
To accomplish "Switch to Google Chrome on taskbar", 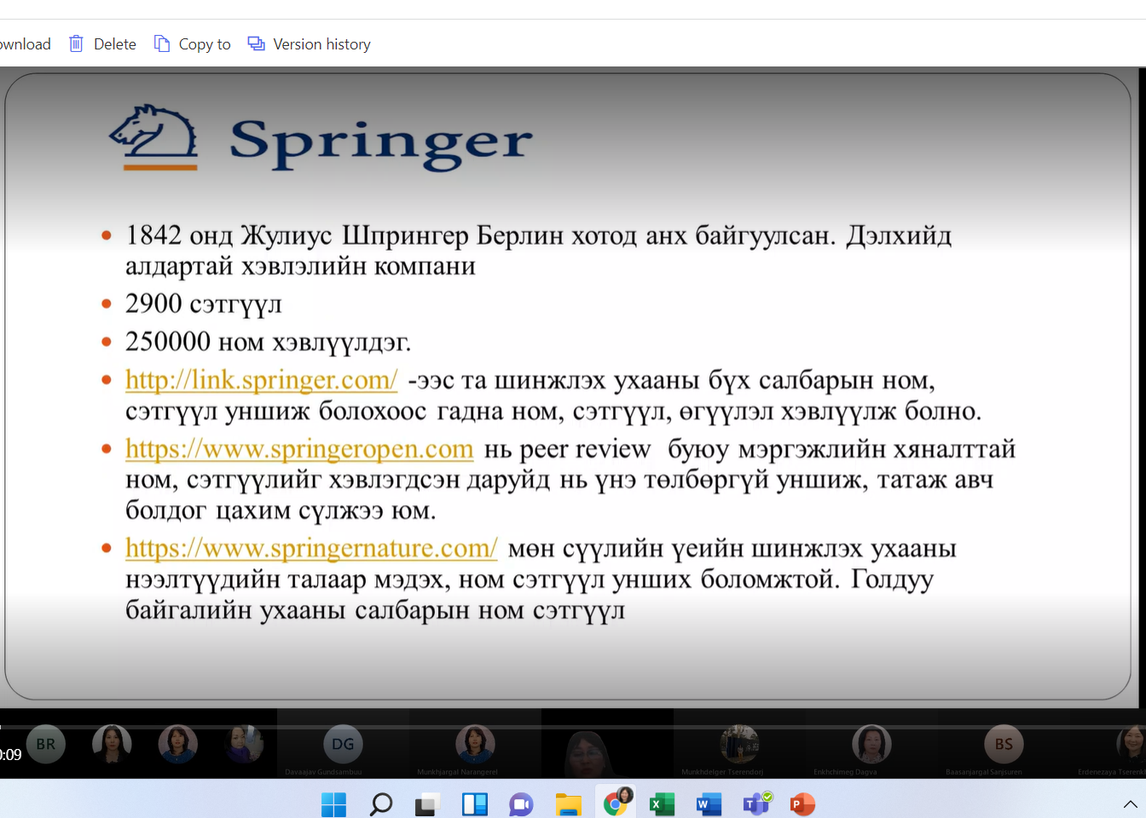I will point(616,804).
